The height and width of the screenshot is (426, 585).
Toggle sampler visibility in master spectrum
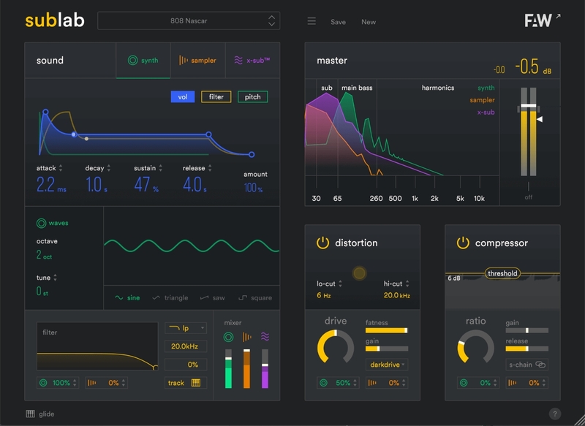[482, 100]
